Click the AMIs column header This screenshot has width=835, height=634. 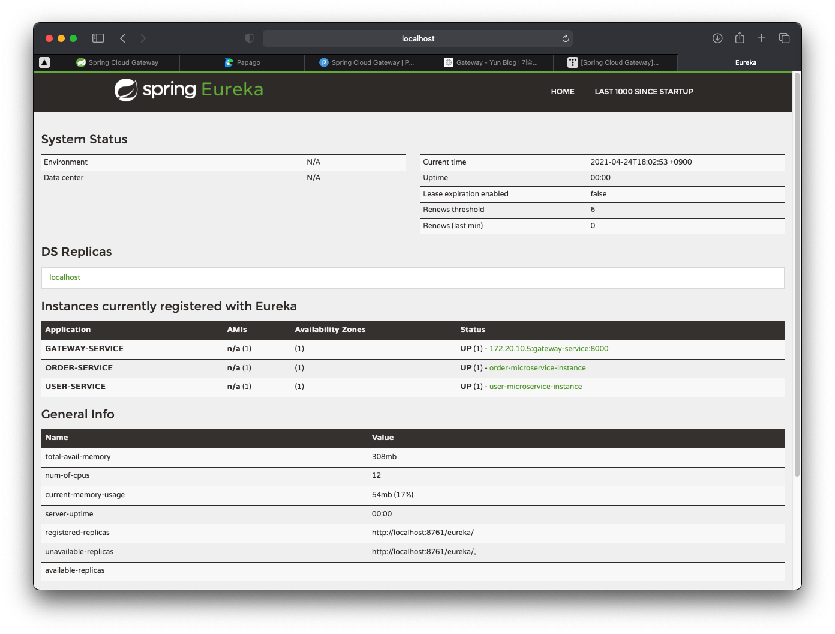[x=237, y=330]
